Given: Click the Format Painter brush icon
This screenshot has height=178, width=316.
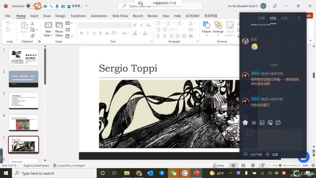Looking at the screenshot, I should pyautogui.click(x=32, y=36).
